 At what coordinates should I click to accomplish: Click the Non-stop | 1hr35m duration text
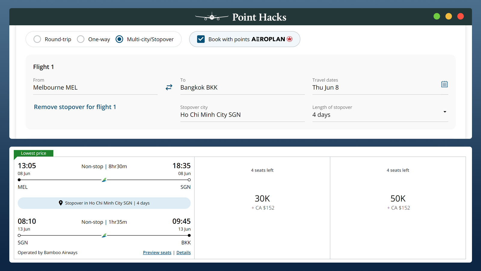[x=104, y=222]
